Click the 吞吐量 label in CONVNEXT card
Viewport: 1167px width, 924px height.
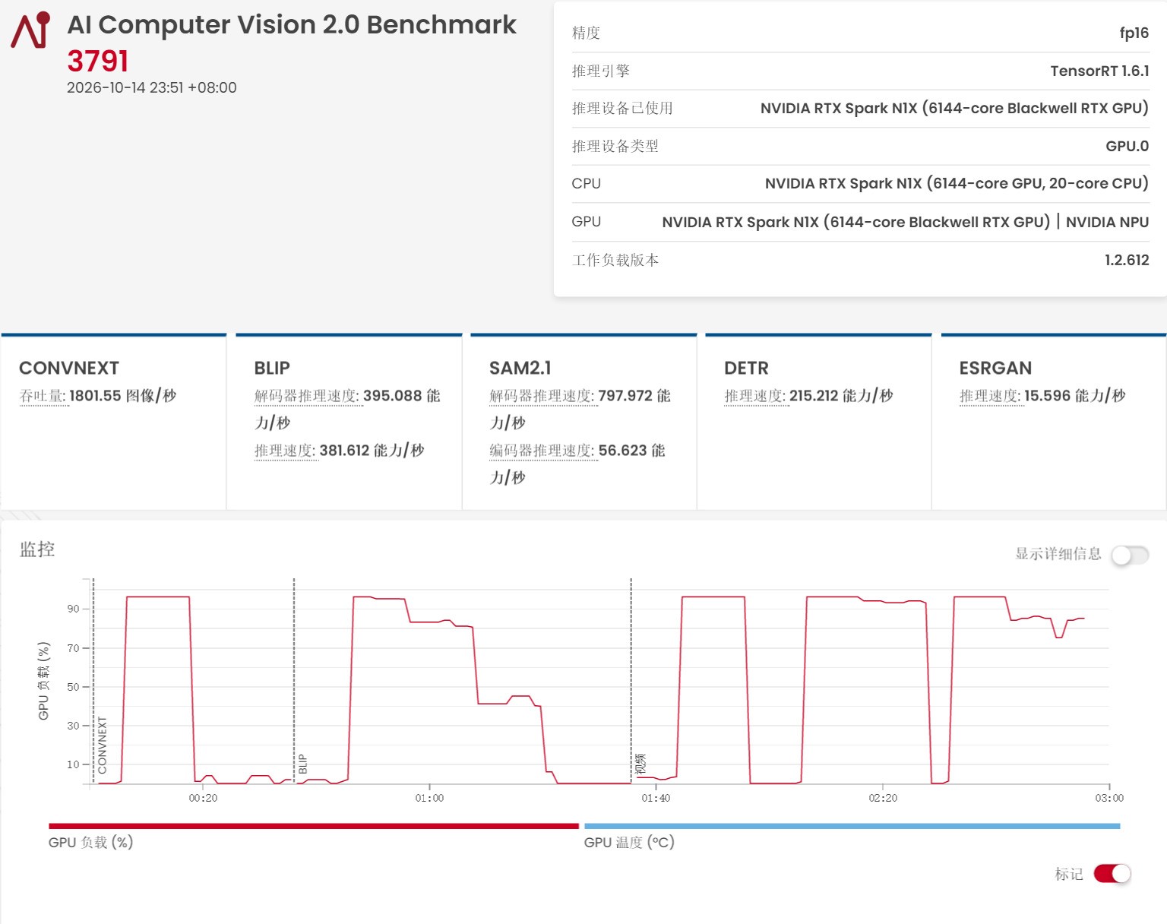43,396
